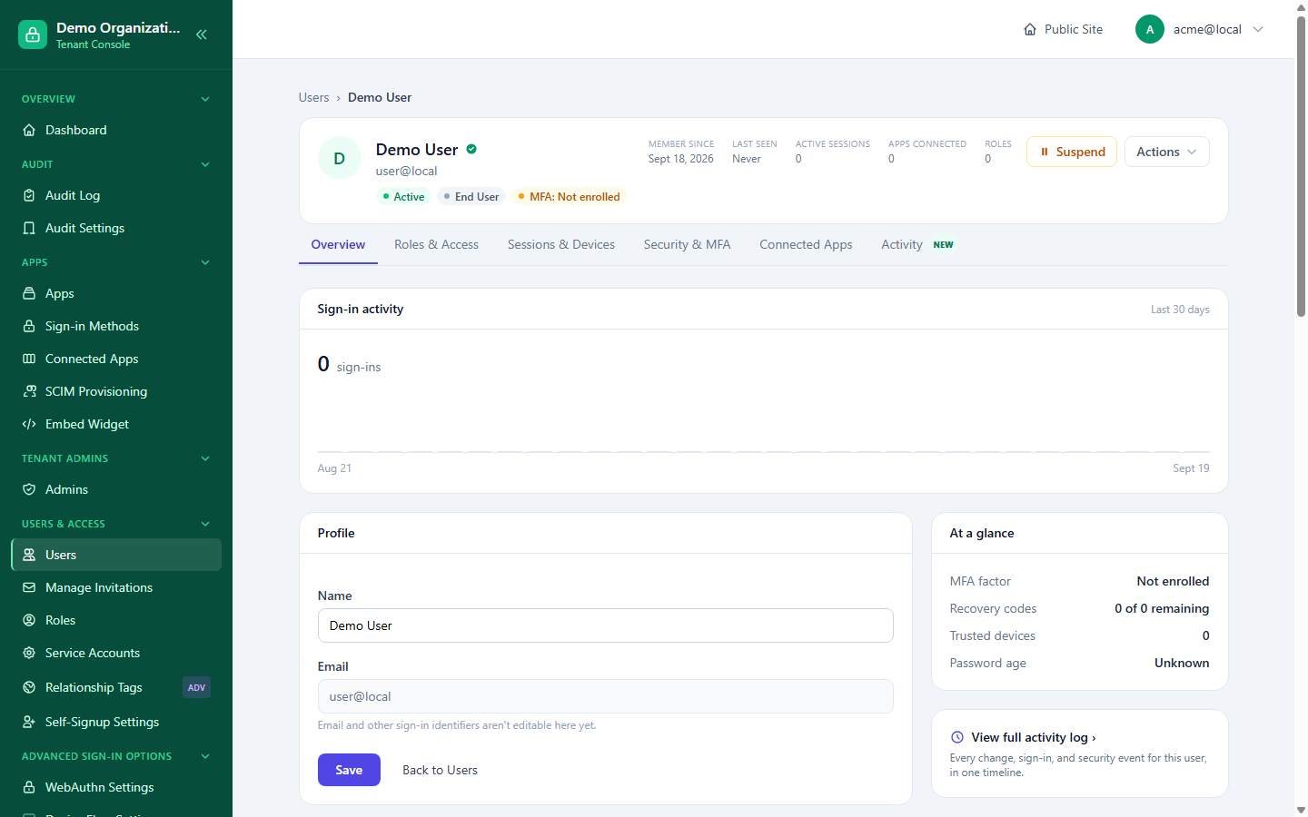Click the Roles icon in sidebar
Screen dimensions: 1308x817
[29, 620]
